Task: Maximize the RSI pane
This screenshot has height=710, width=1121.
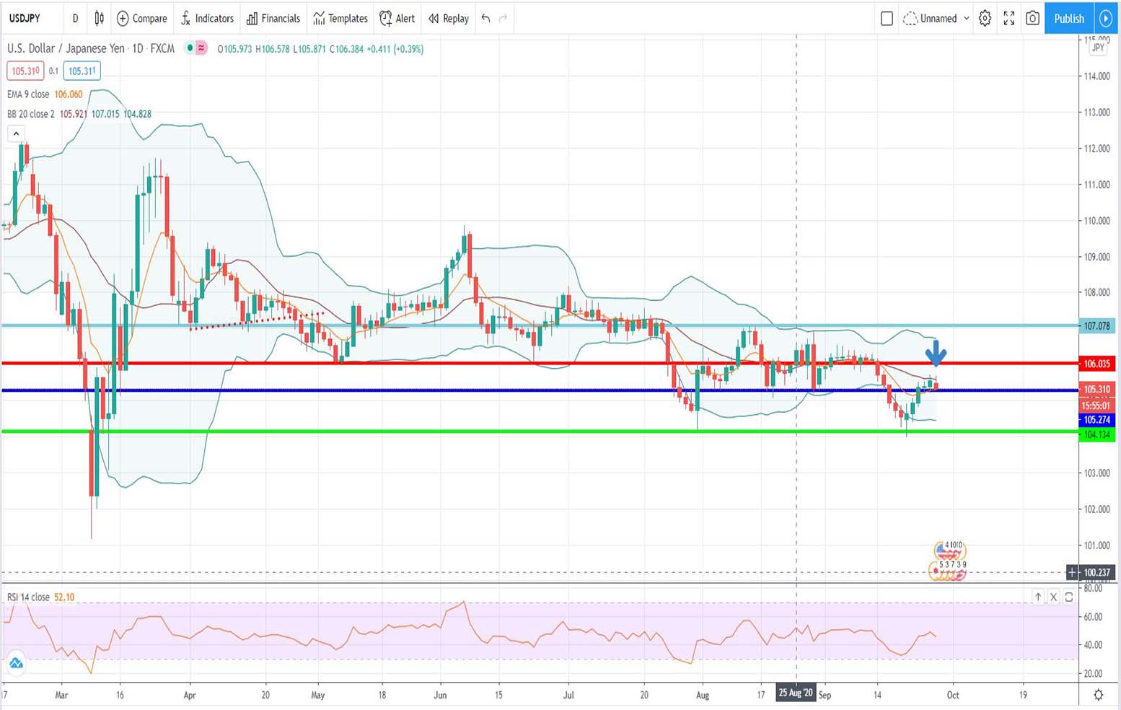Action: pos(1069,597)
